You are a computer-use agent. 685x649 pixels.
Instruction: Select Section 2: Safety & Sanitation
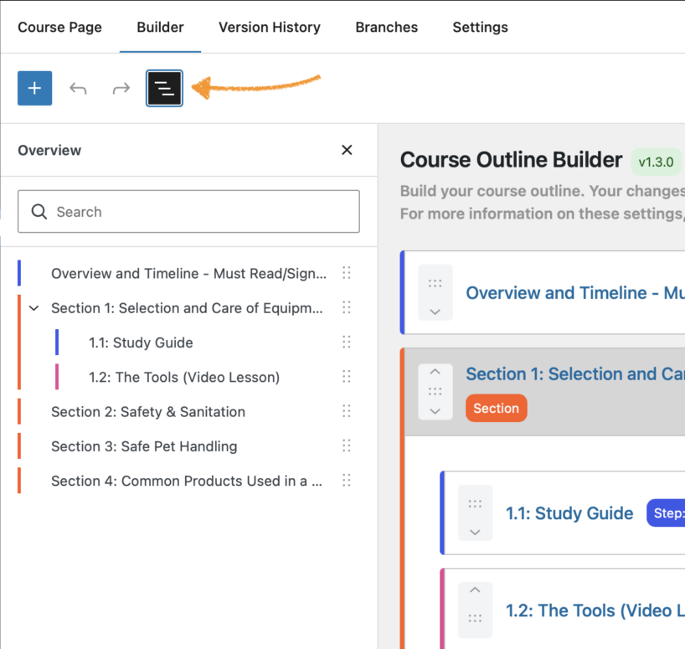pyautogui.click(x=148, y=411)
